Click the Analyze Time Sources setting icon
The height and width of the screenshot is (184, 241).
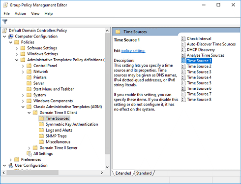pyautogui.click(x=183, y=55)
